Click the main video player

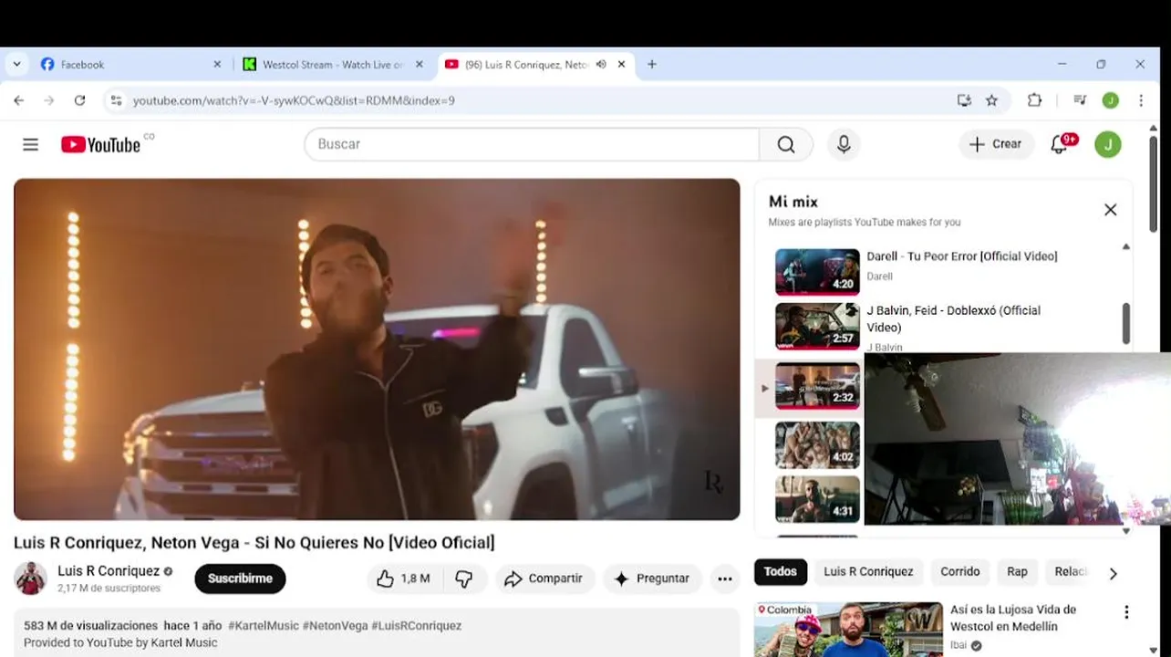tap(377, 349)
